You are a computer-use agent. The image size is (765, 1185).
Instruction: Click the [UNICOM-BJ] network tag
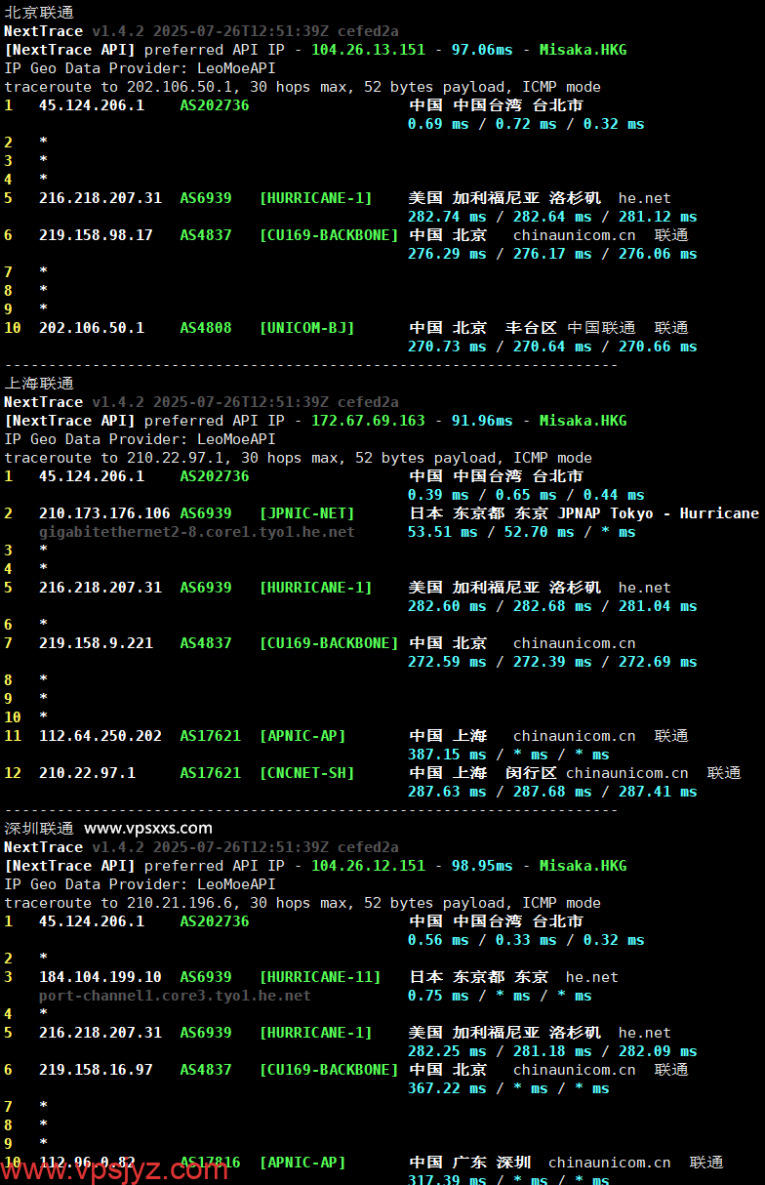tap(306, 328)
